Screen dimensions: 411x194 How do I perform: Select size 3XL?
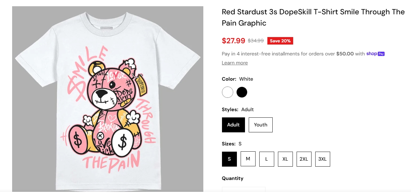(323, 159)
